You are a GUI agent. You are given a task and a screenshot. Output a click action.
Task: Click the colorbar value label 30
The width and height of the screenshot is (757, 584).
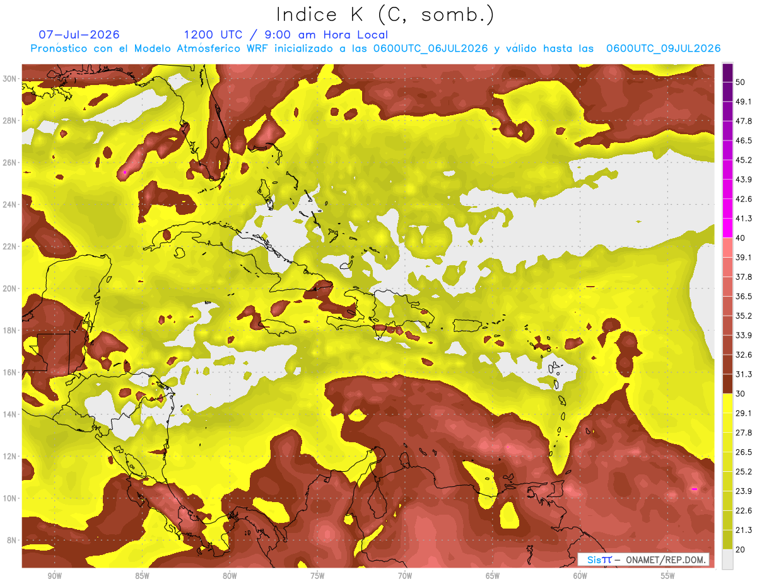(741, 393)
